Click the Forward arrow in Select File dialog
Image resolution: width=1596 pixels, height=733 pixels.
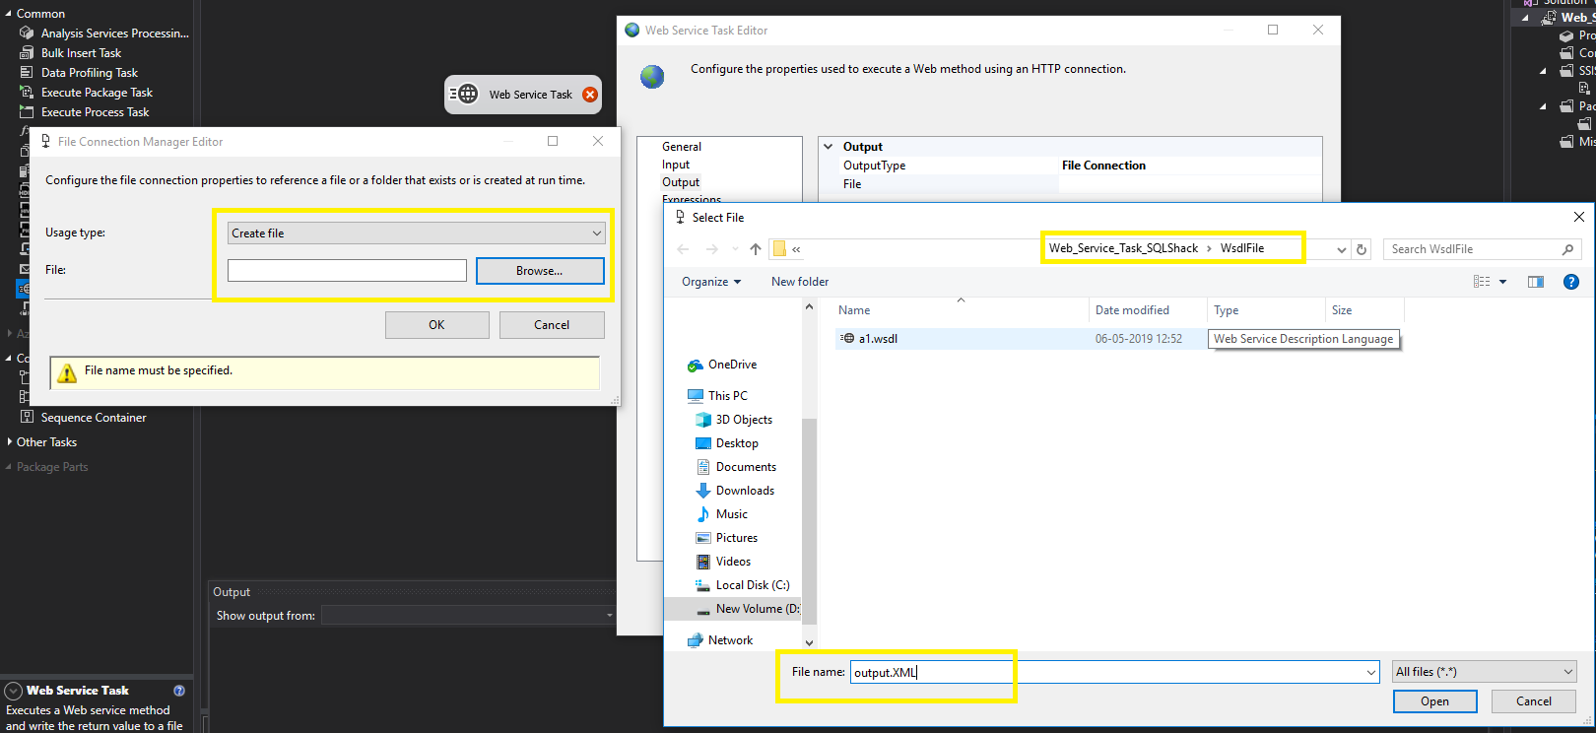point(712,249)
